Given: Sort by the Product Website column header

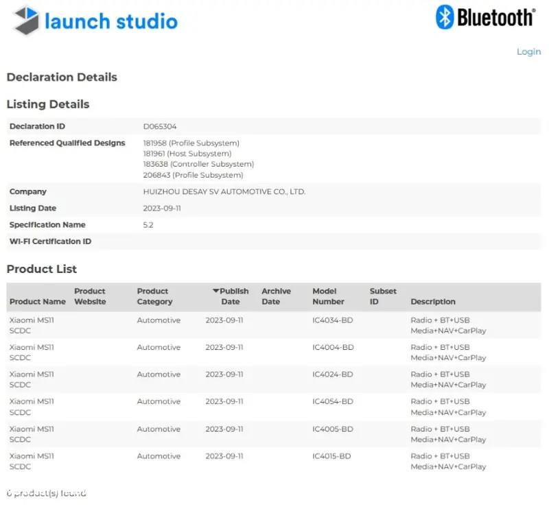Looking at the screenshot, I should tap(90, 296).
